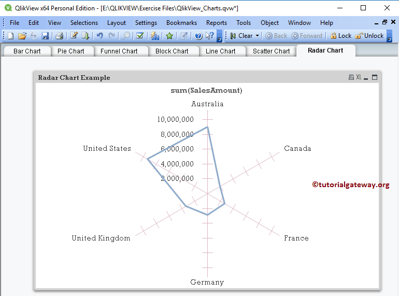Open the Tools menu
399x296 pixels.
[244, 23]
